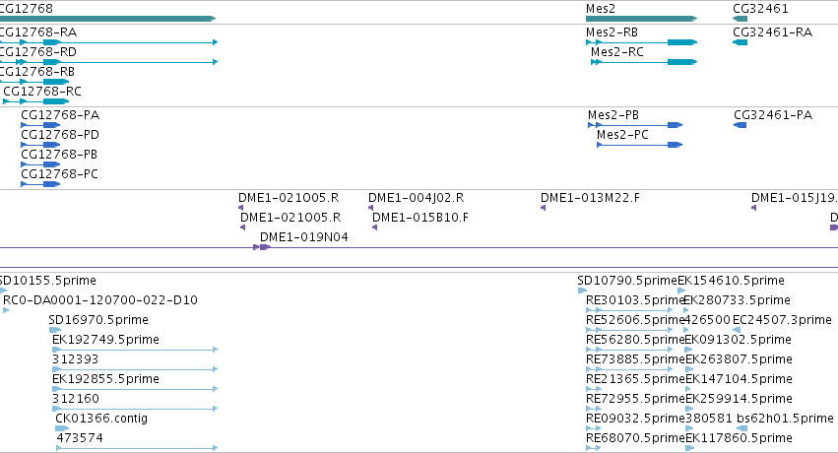Click the Mes2-PB protein label
Image resolution: width=838 pixels, height=453 pixels.
tap(613, 115)
